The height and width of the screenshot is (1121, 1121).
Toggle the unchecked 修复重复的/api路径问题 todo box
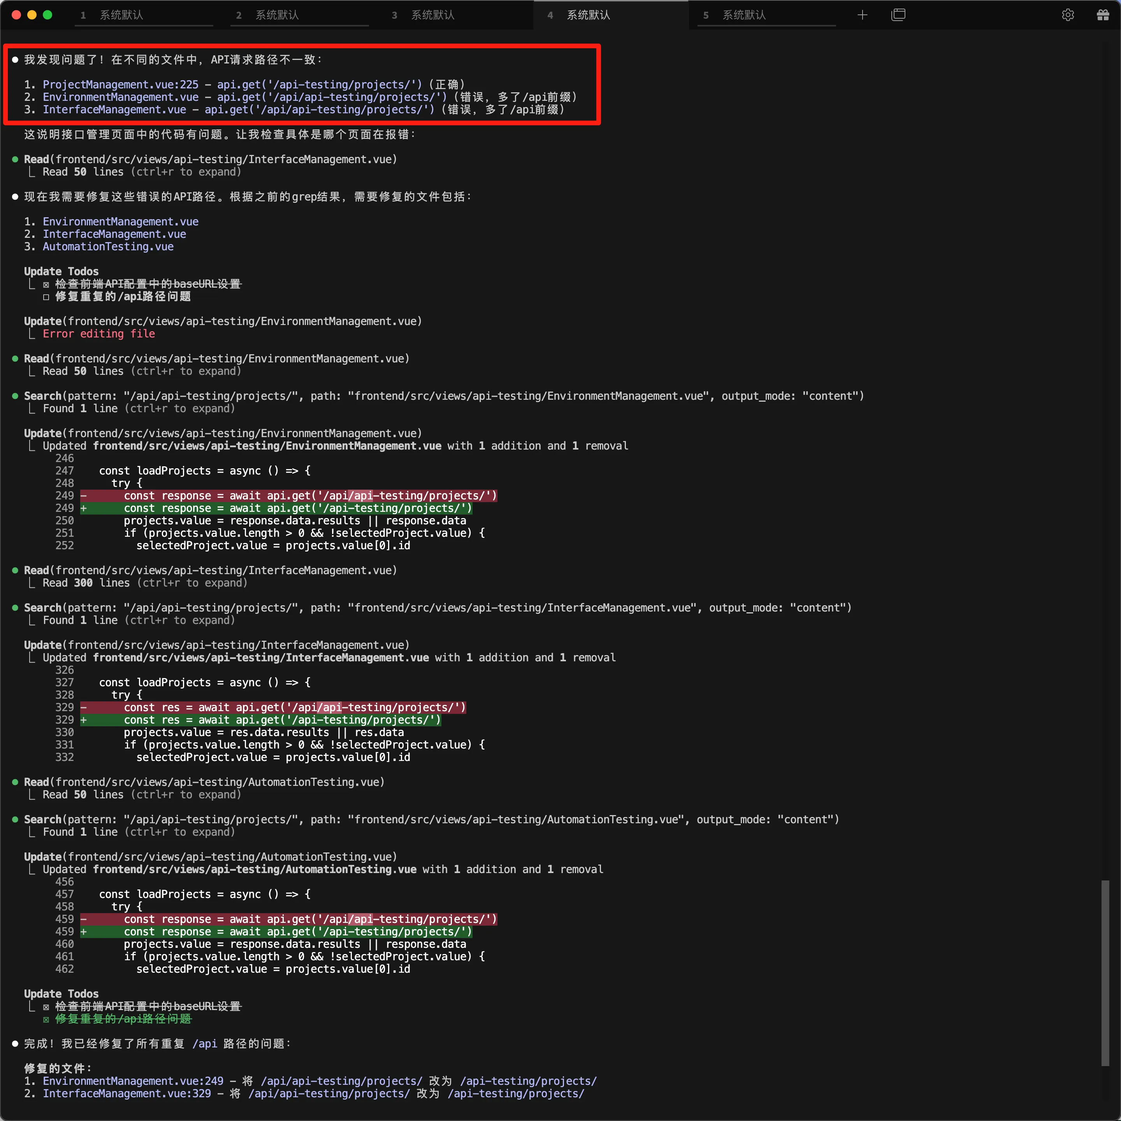pyautogui.click(x=46, y=297)
